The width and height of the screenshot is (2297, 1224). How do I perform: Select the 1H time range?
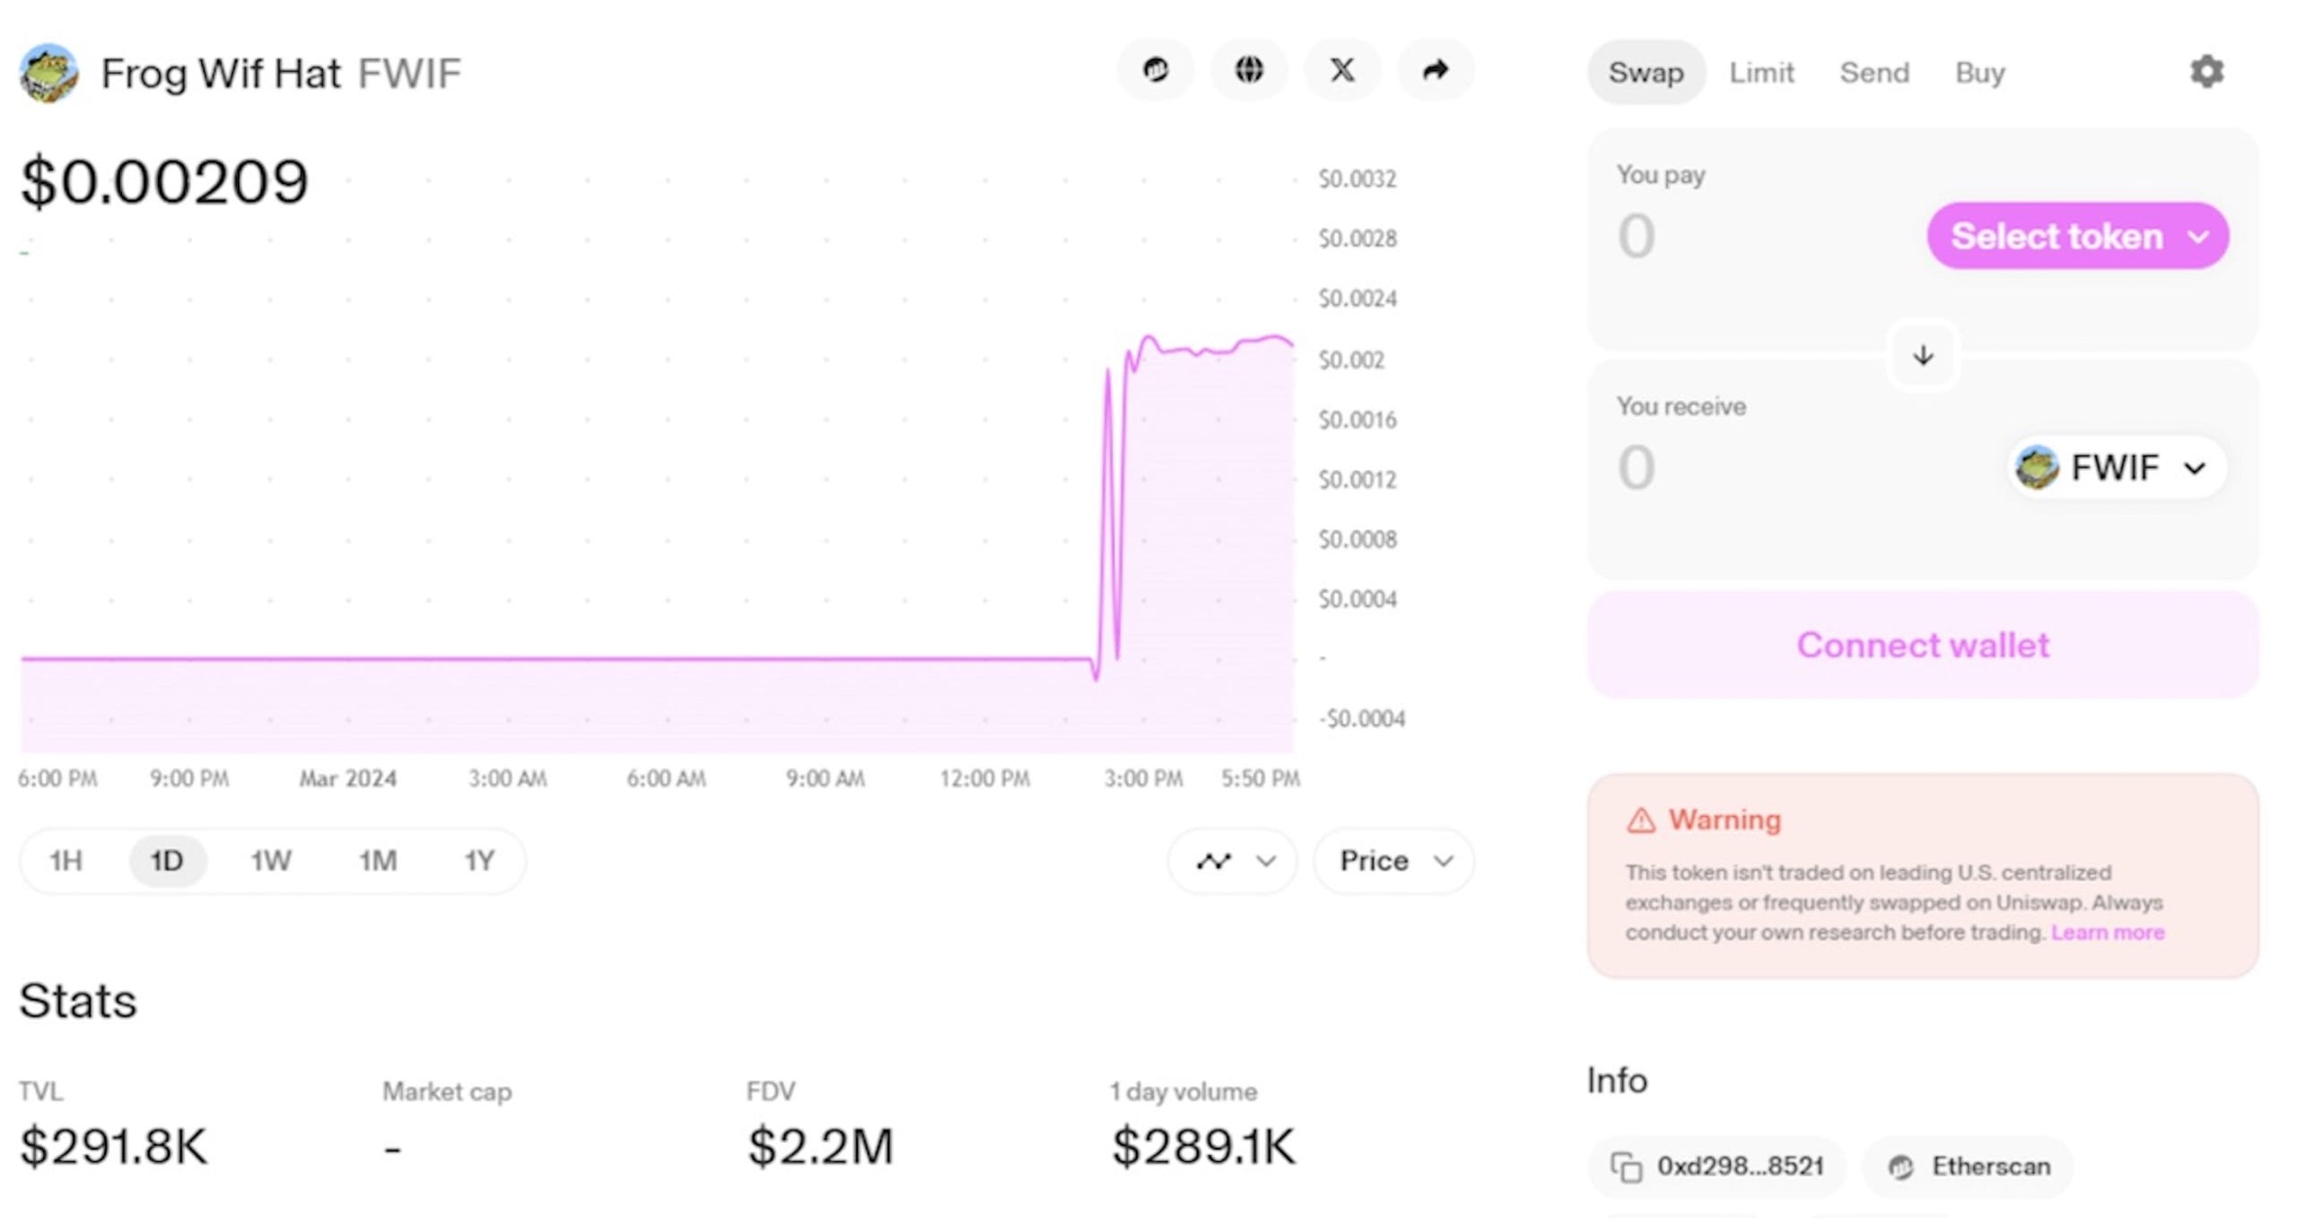pos(66,861)
